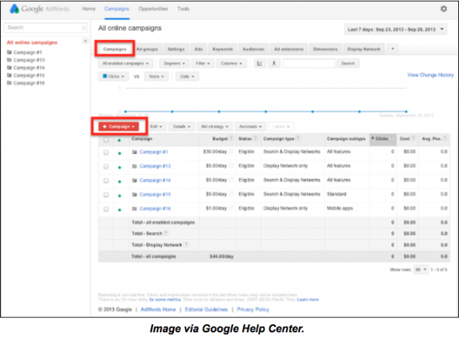The height and width of the screenshot is (339, 459).
Task: Open the Learn more link
Action: [308, 300]
